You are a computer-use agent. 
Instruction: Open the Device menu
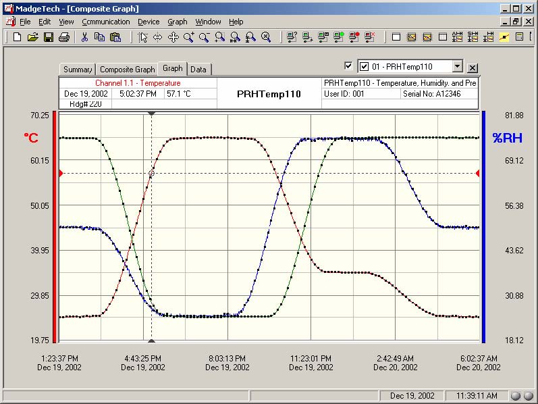pos(149,22)
